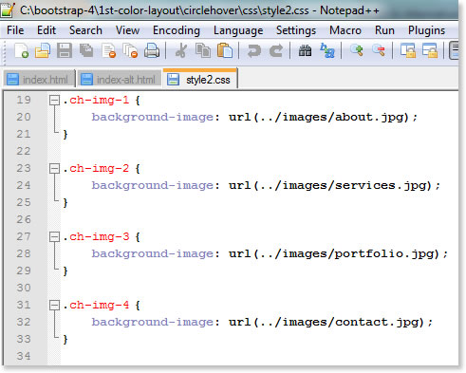The height and width of the screenshot is (373, 466).
Task: Click the Open file folder icon
Action: [x=43, y=50]
